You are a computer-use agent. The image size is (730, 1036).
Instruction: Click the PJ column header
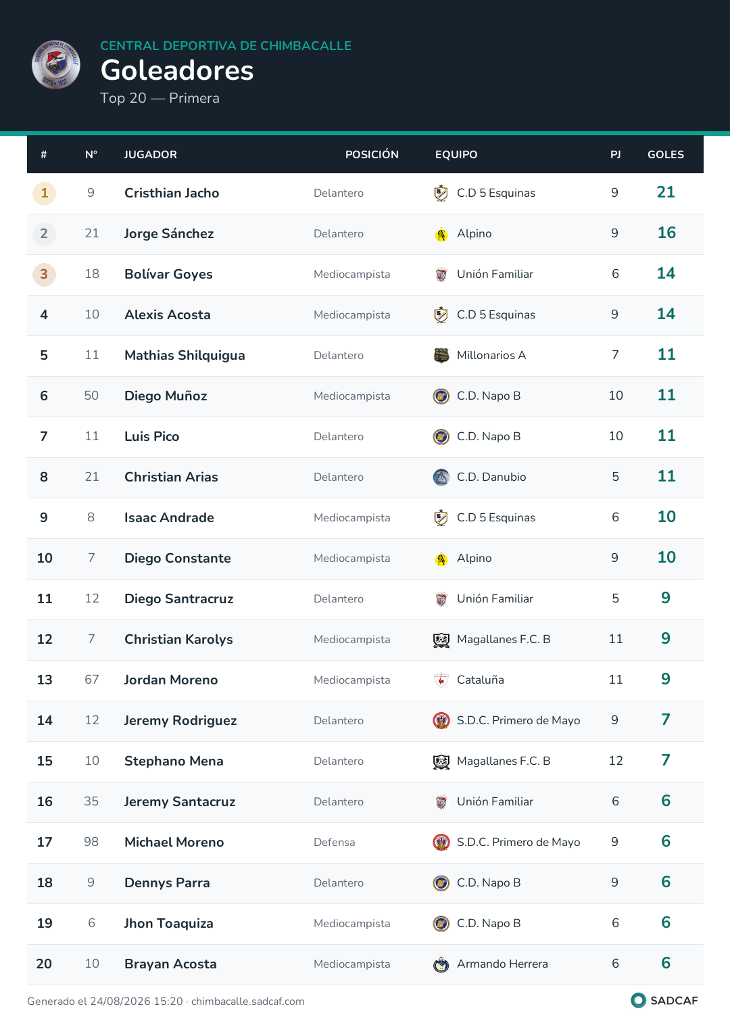(x=616, y=155)
